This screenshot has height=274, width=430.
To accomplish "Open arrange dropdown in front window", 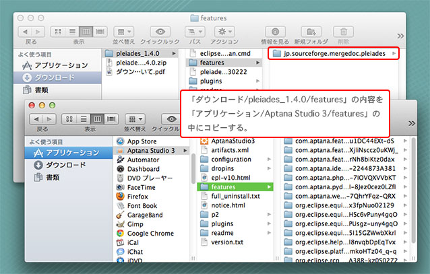I will 135,119.
